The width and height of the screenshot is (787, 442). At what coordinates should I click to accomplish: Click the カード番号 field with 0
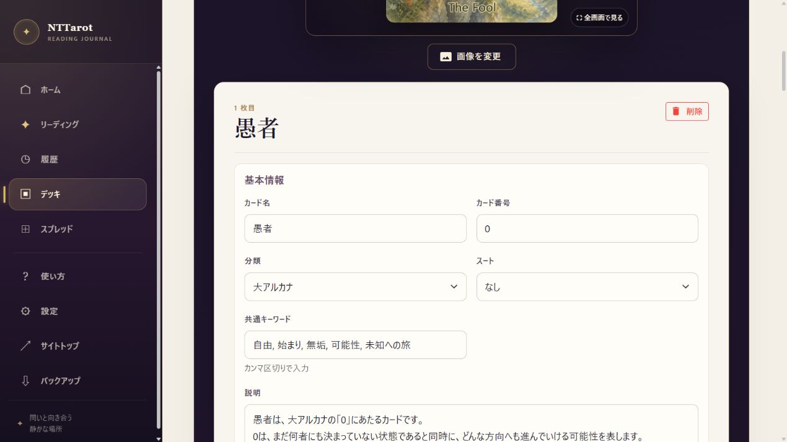[x=587, y=228]
